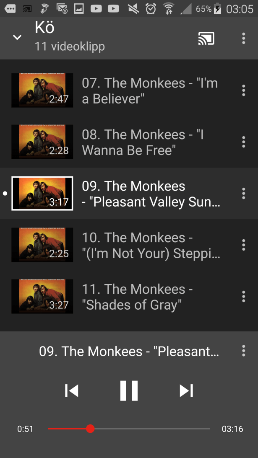Click the red playback progress slider handle

[x=90, y=429]
